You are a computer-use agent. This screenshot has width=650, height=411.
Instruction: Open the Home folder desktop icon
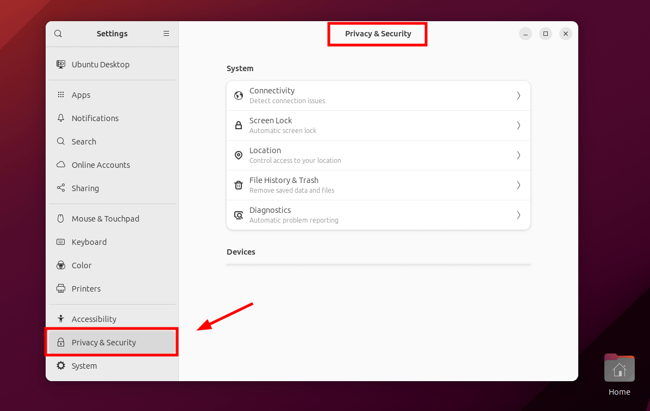coord(619,369)
